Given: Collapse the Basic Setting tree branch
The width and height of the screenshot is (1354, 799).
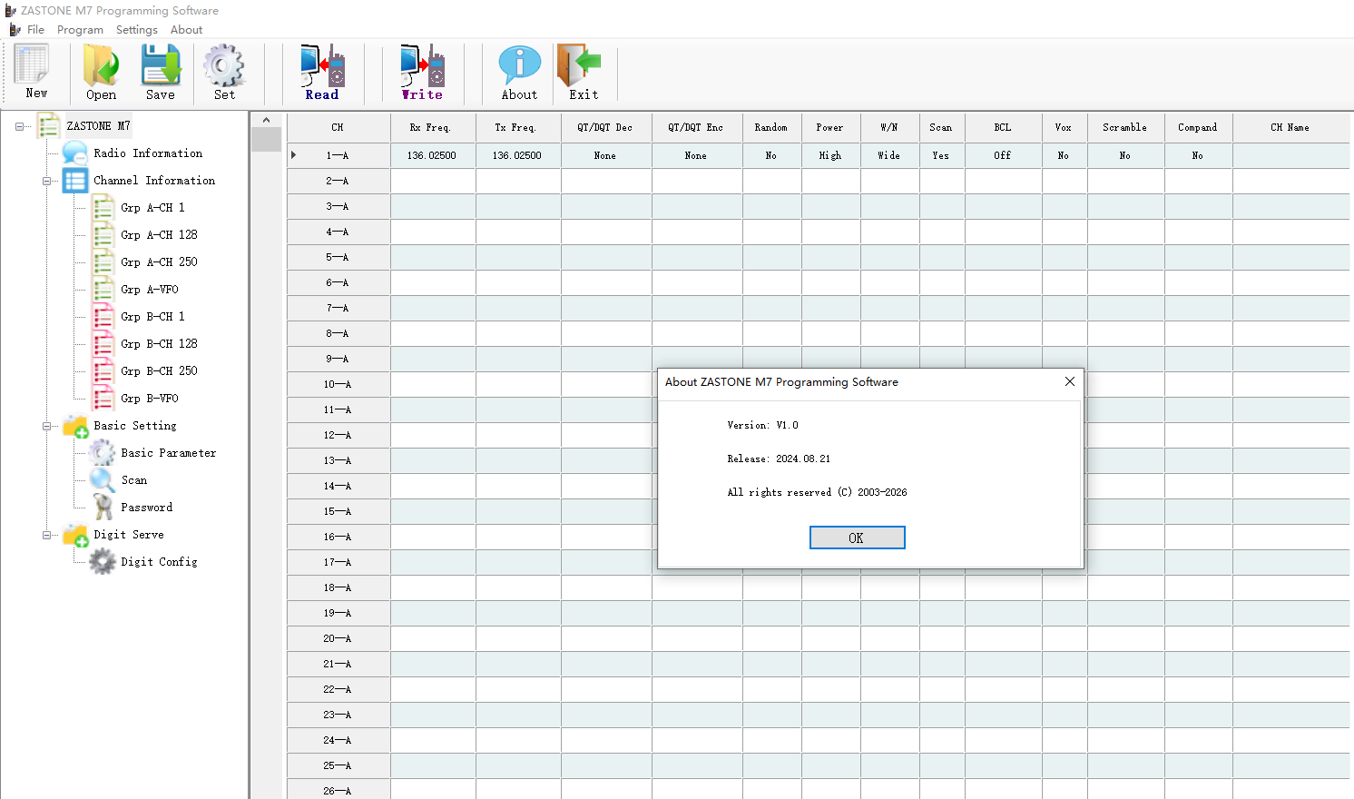Looking at the screenshot, I should (x=47, y=426).
